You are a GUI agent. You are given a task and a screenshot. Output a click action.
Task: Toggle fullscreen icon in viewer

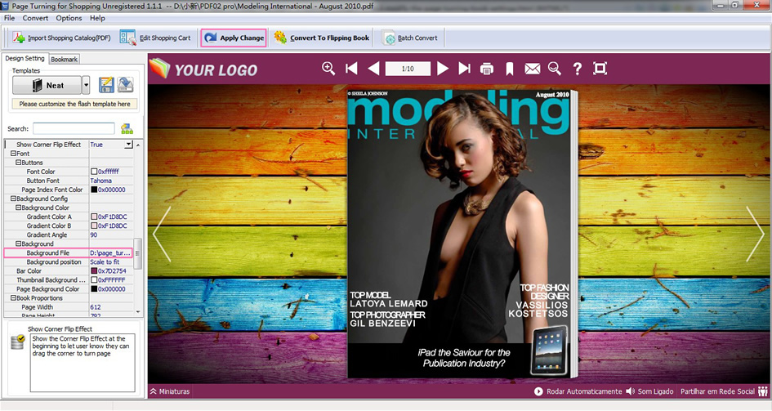pyautogui.click(x=600, y=69)
